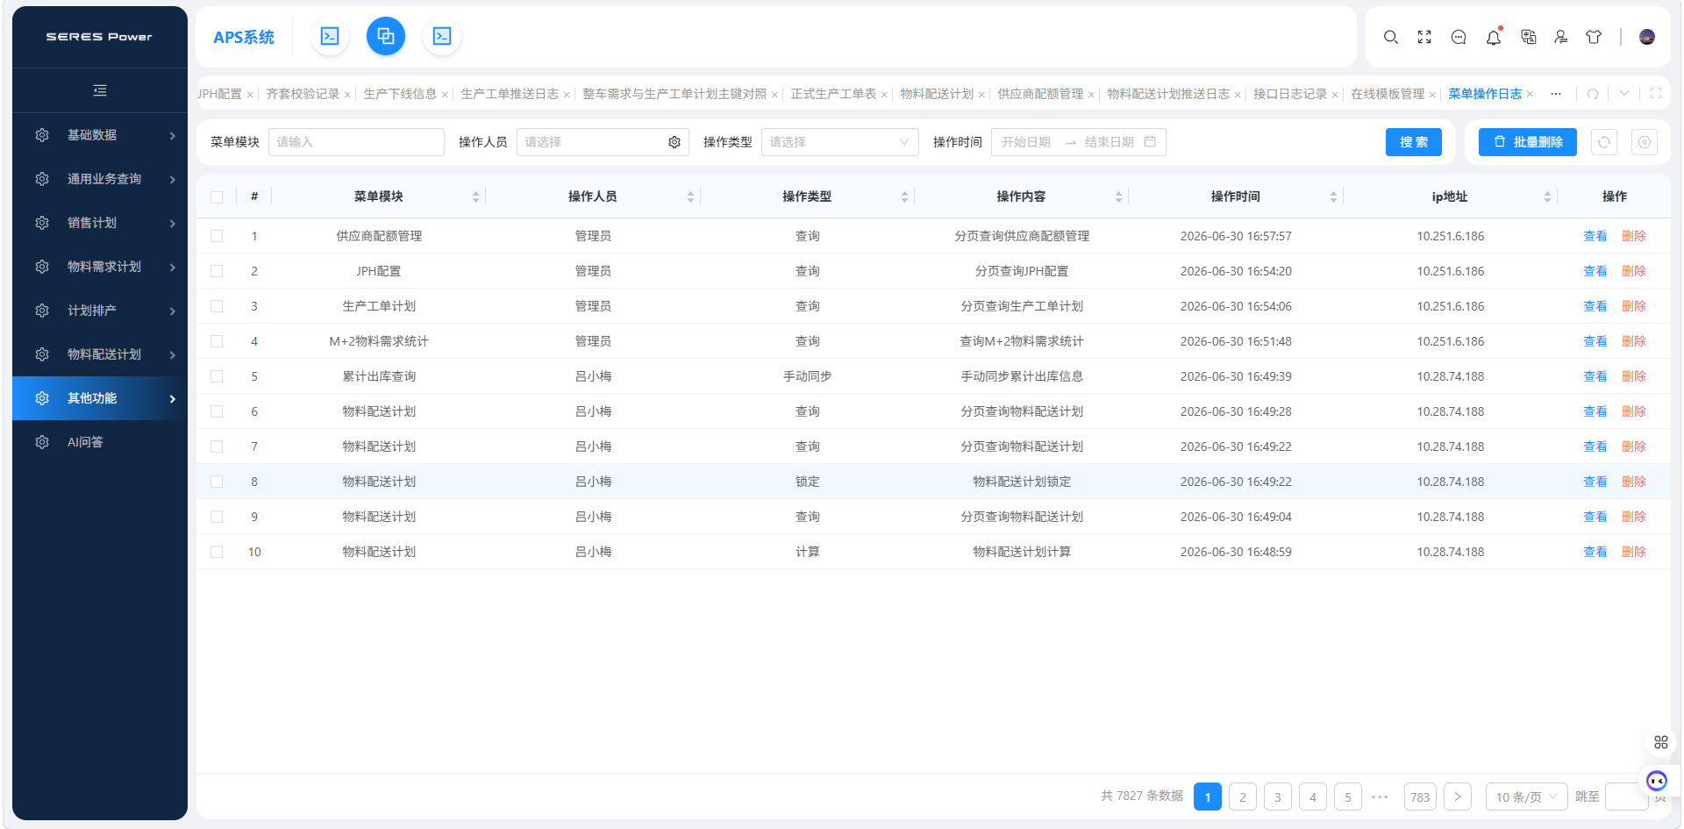
Task: Switch to 供应商配额管理 tab
Action: tap(1040, 94)
